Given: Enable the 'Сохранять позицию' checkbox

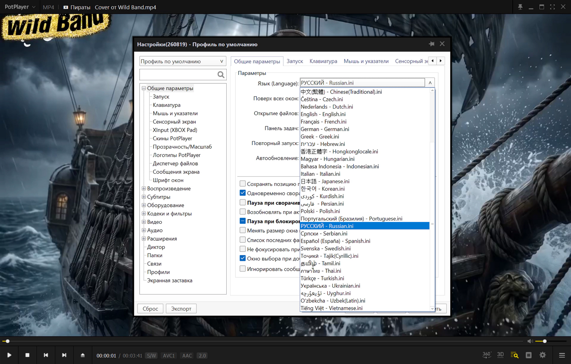Looking at the screenshot, I should 243,184.
